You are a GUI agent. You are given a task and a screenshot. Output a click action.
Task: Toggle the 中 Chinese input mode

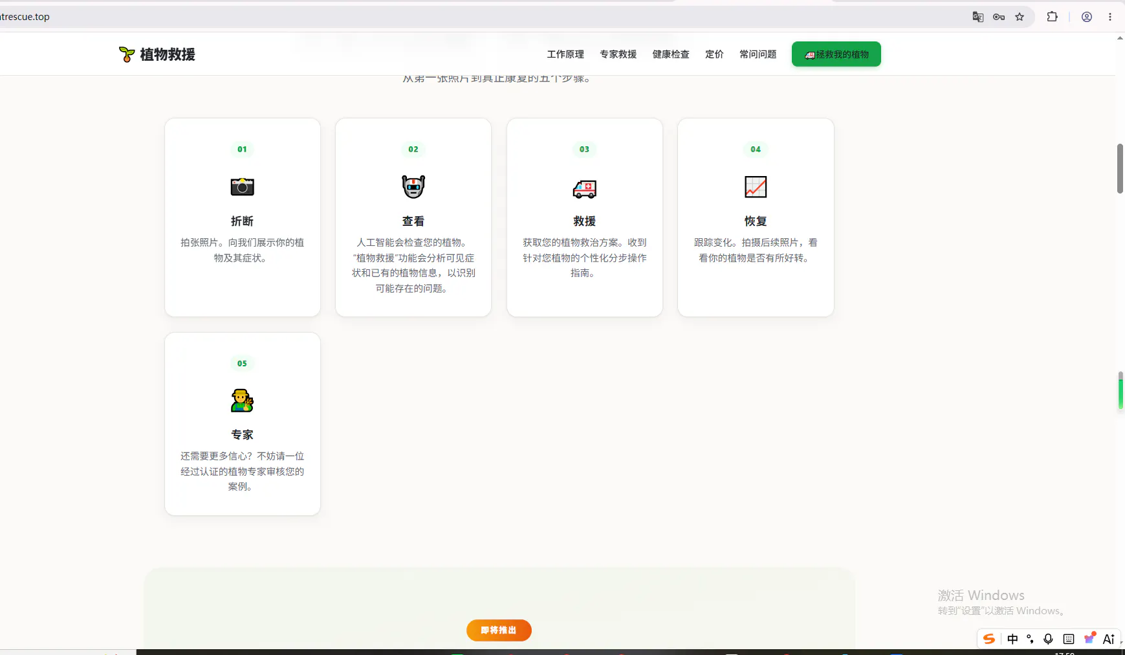(x=1013, y=639)
